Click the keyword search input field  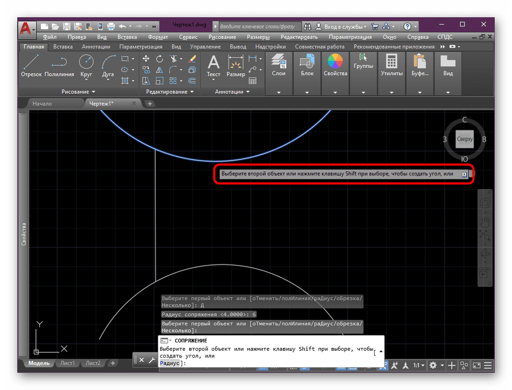coord(258,26)
